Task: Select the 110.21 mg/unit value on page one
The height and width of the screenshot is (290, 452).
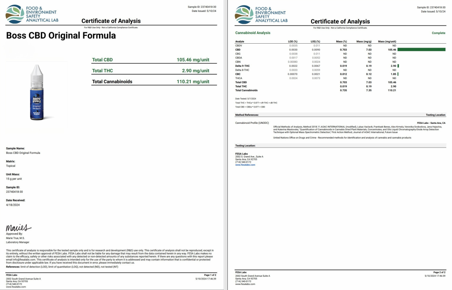Action: [x=193, y=82]
